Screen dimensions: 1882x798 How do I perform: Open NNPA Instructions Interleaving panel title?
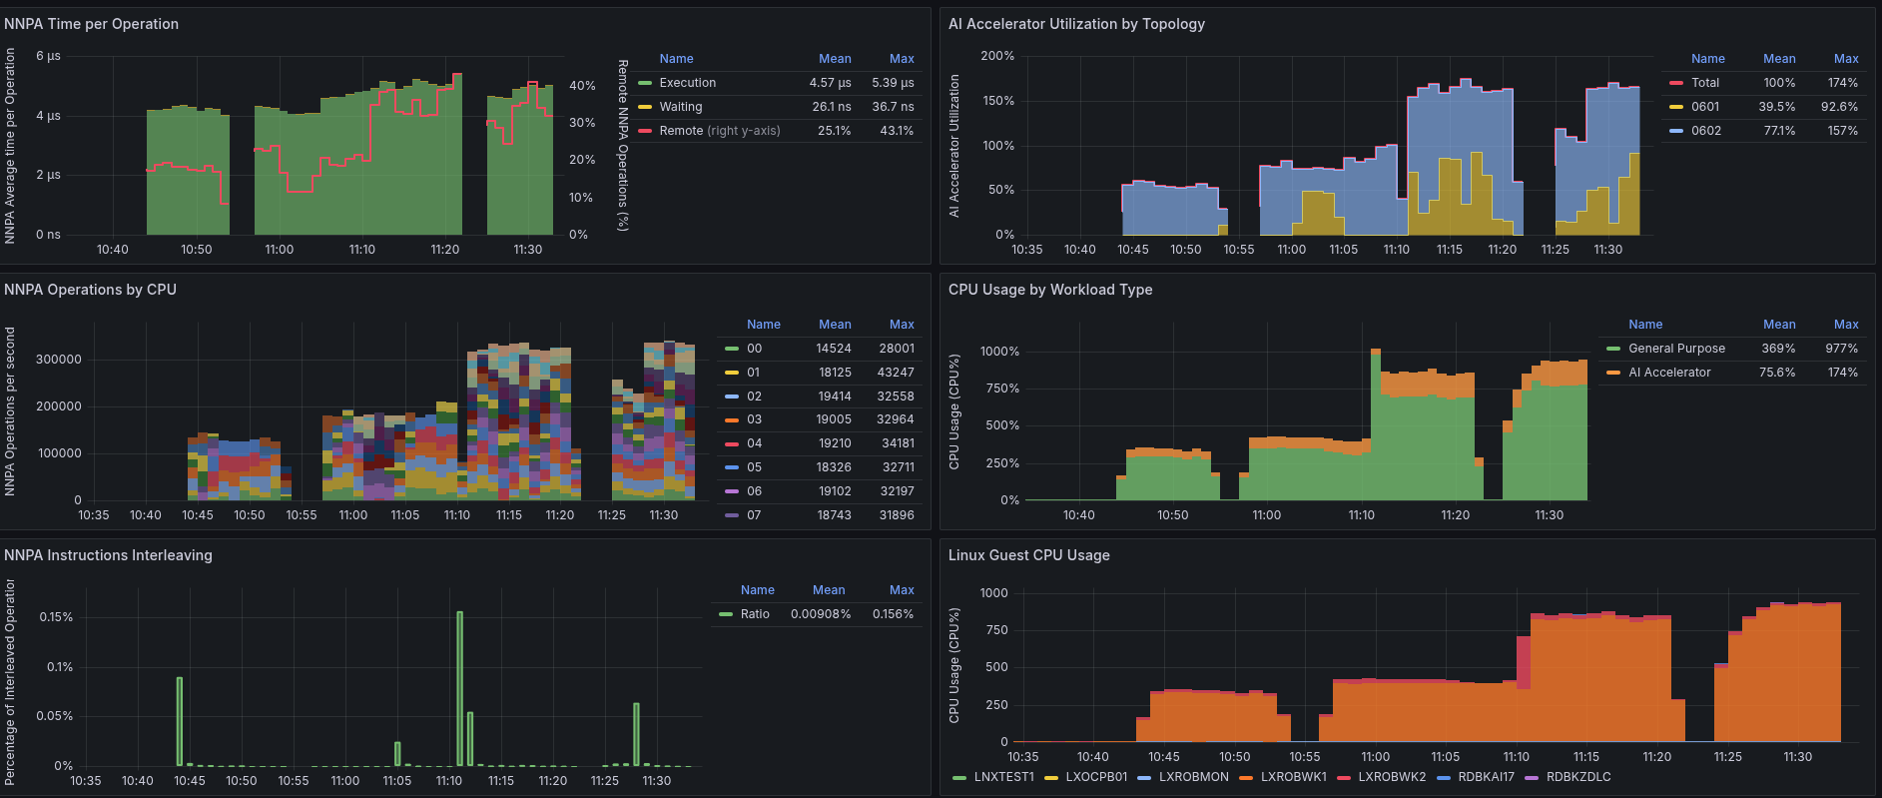click(x=108, y=555)
